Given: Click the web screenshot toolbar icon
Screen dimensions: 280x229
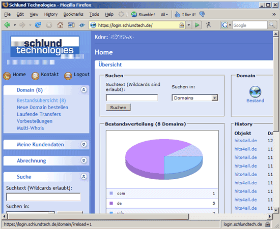Looking at the screenshot, I should tap(71, 25).
